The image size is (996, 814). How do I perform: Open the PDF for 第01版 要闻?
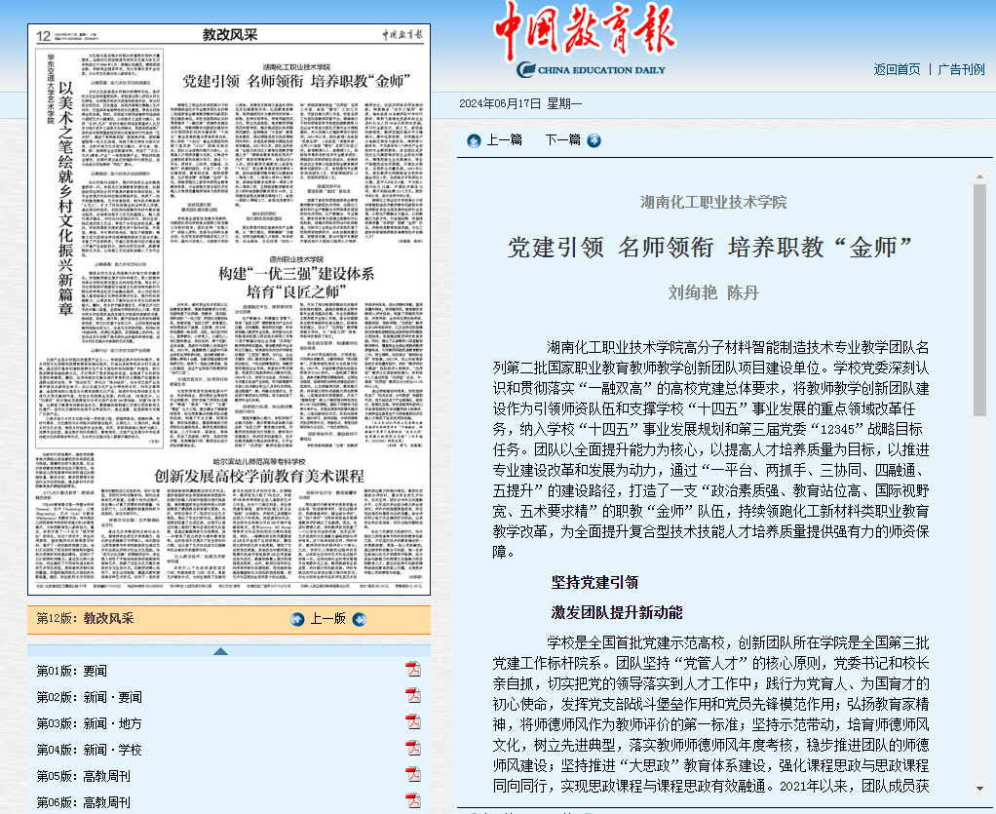point(413,670)
